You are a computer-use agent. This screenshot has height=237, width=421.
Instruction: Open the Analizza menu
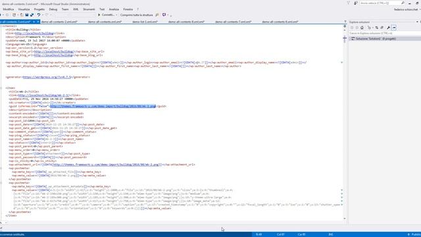(114, 9)
